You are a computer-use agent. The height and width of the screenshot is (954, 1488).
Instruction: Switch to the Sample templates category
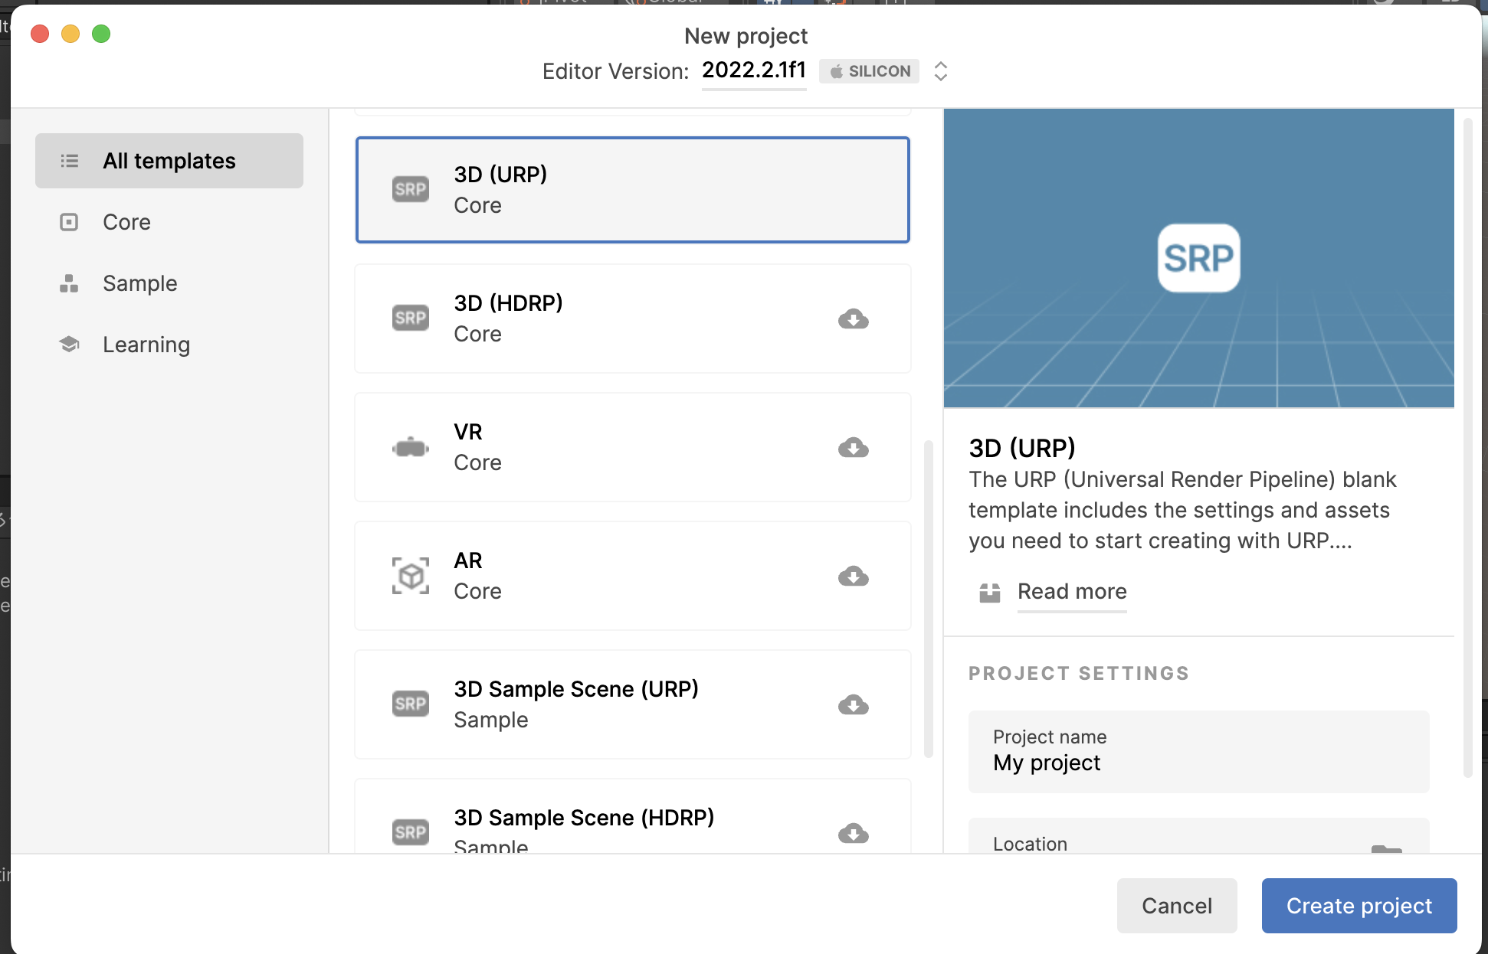(139, 283)
